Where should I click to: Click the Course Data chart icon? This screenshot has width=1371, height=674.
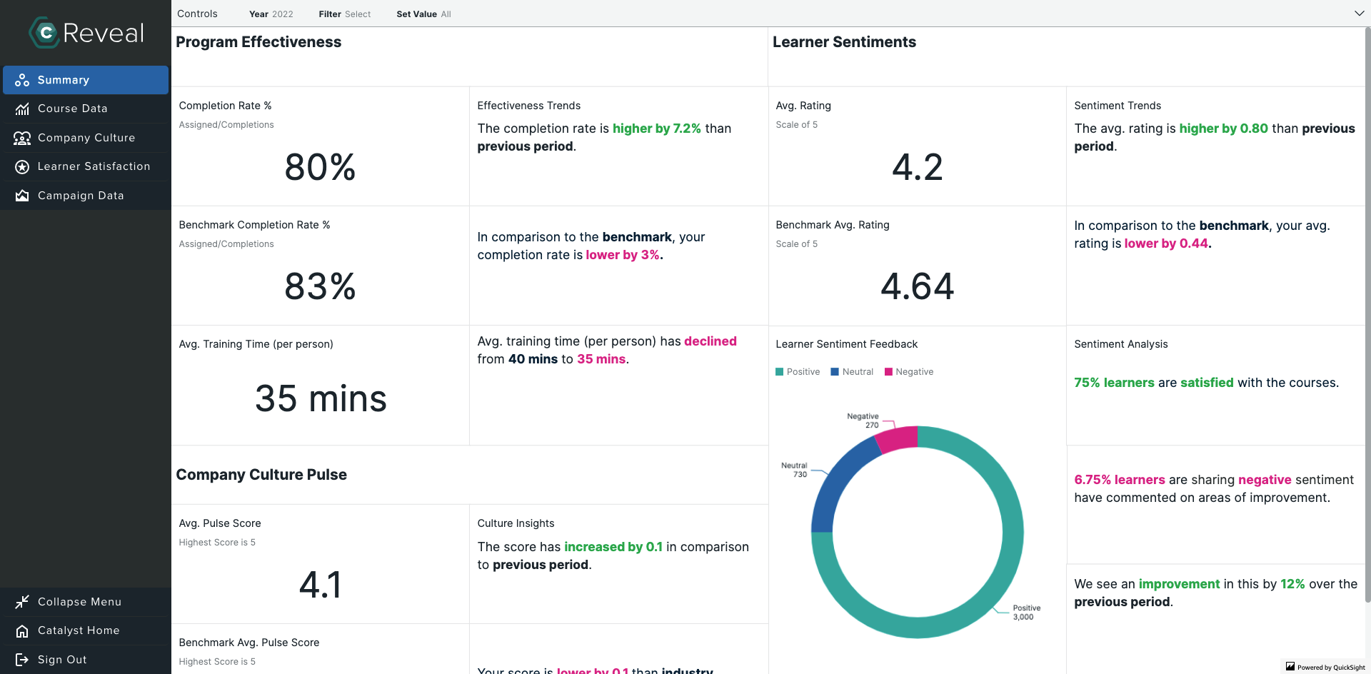(22, 109)
